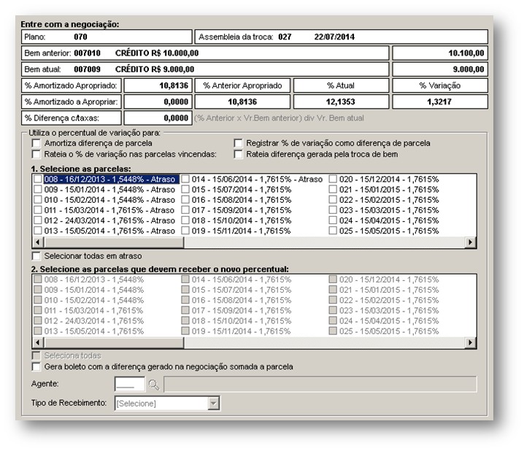Check parcela 012 - 24/03/2014 Atraso
This screenshot has width=524, height=451.
pyautogui.click(x=38, y=220)
